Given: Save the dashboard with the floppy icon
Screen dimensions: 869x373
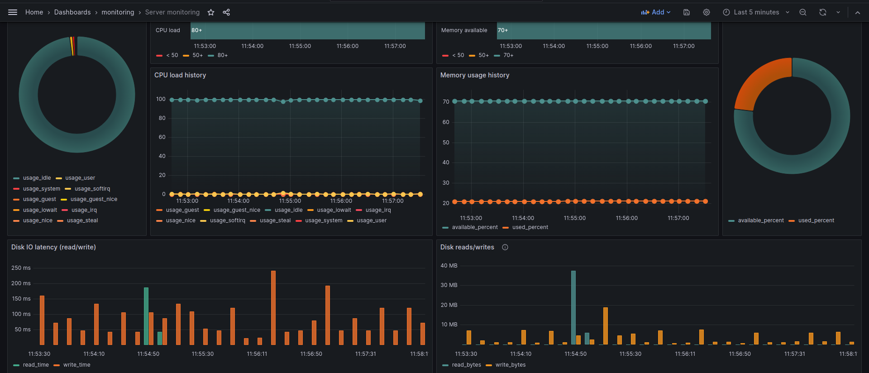Looking at the screenshot, I should [687, 12].
